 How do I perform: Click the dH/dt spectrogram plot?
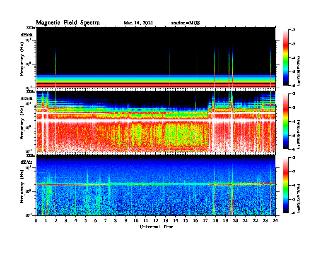coord(156,57)
